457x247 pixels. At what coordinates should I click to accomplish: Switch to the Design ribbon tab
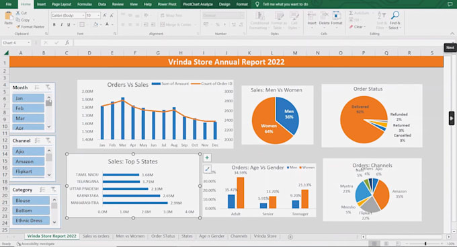pos(224,4)
